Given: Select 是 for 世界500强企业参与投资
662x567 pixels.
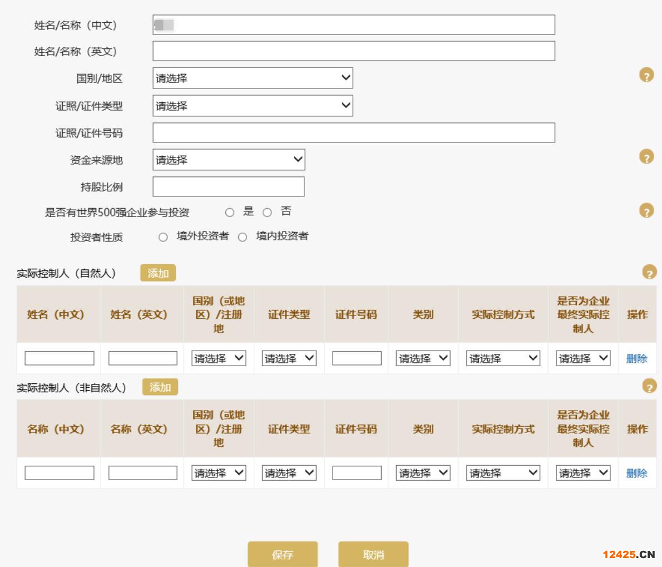Looking at the screenshot, I should point(230,213).
